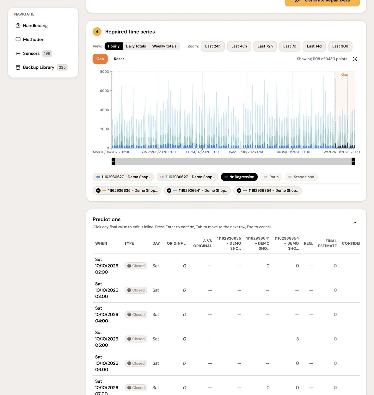The height and width of the screenshot is (395, 374).
Task: Click the Generate Repair Data button
Action: pos(322,2)
